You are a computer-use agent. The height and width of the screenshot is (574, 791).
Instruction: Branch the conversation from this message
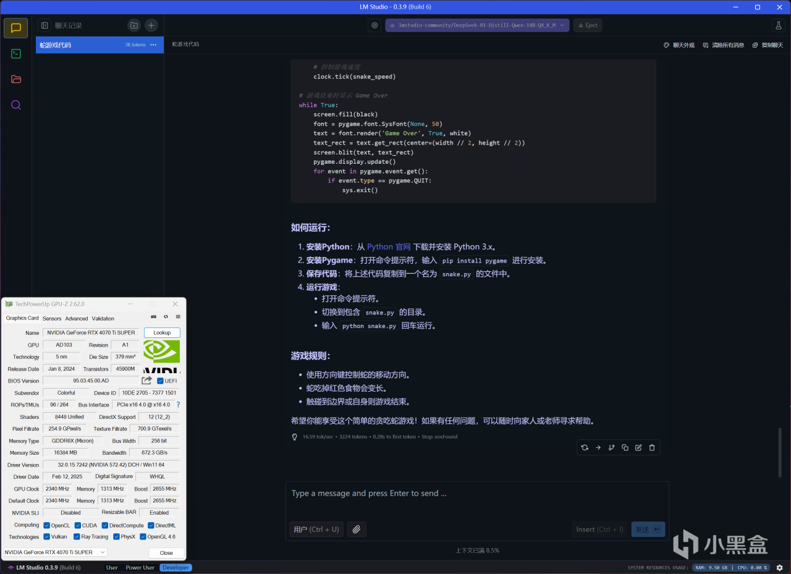point(612,448)
